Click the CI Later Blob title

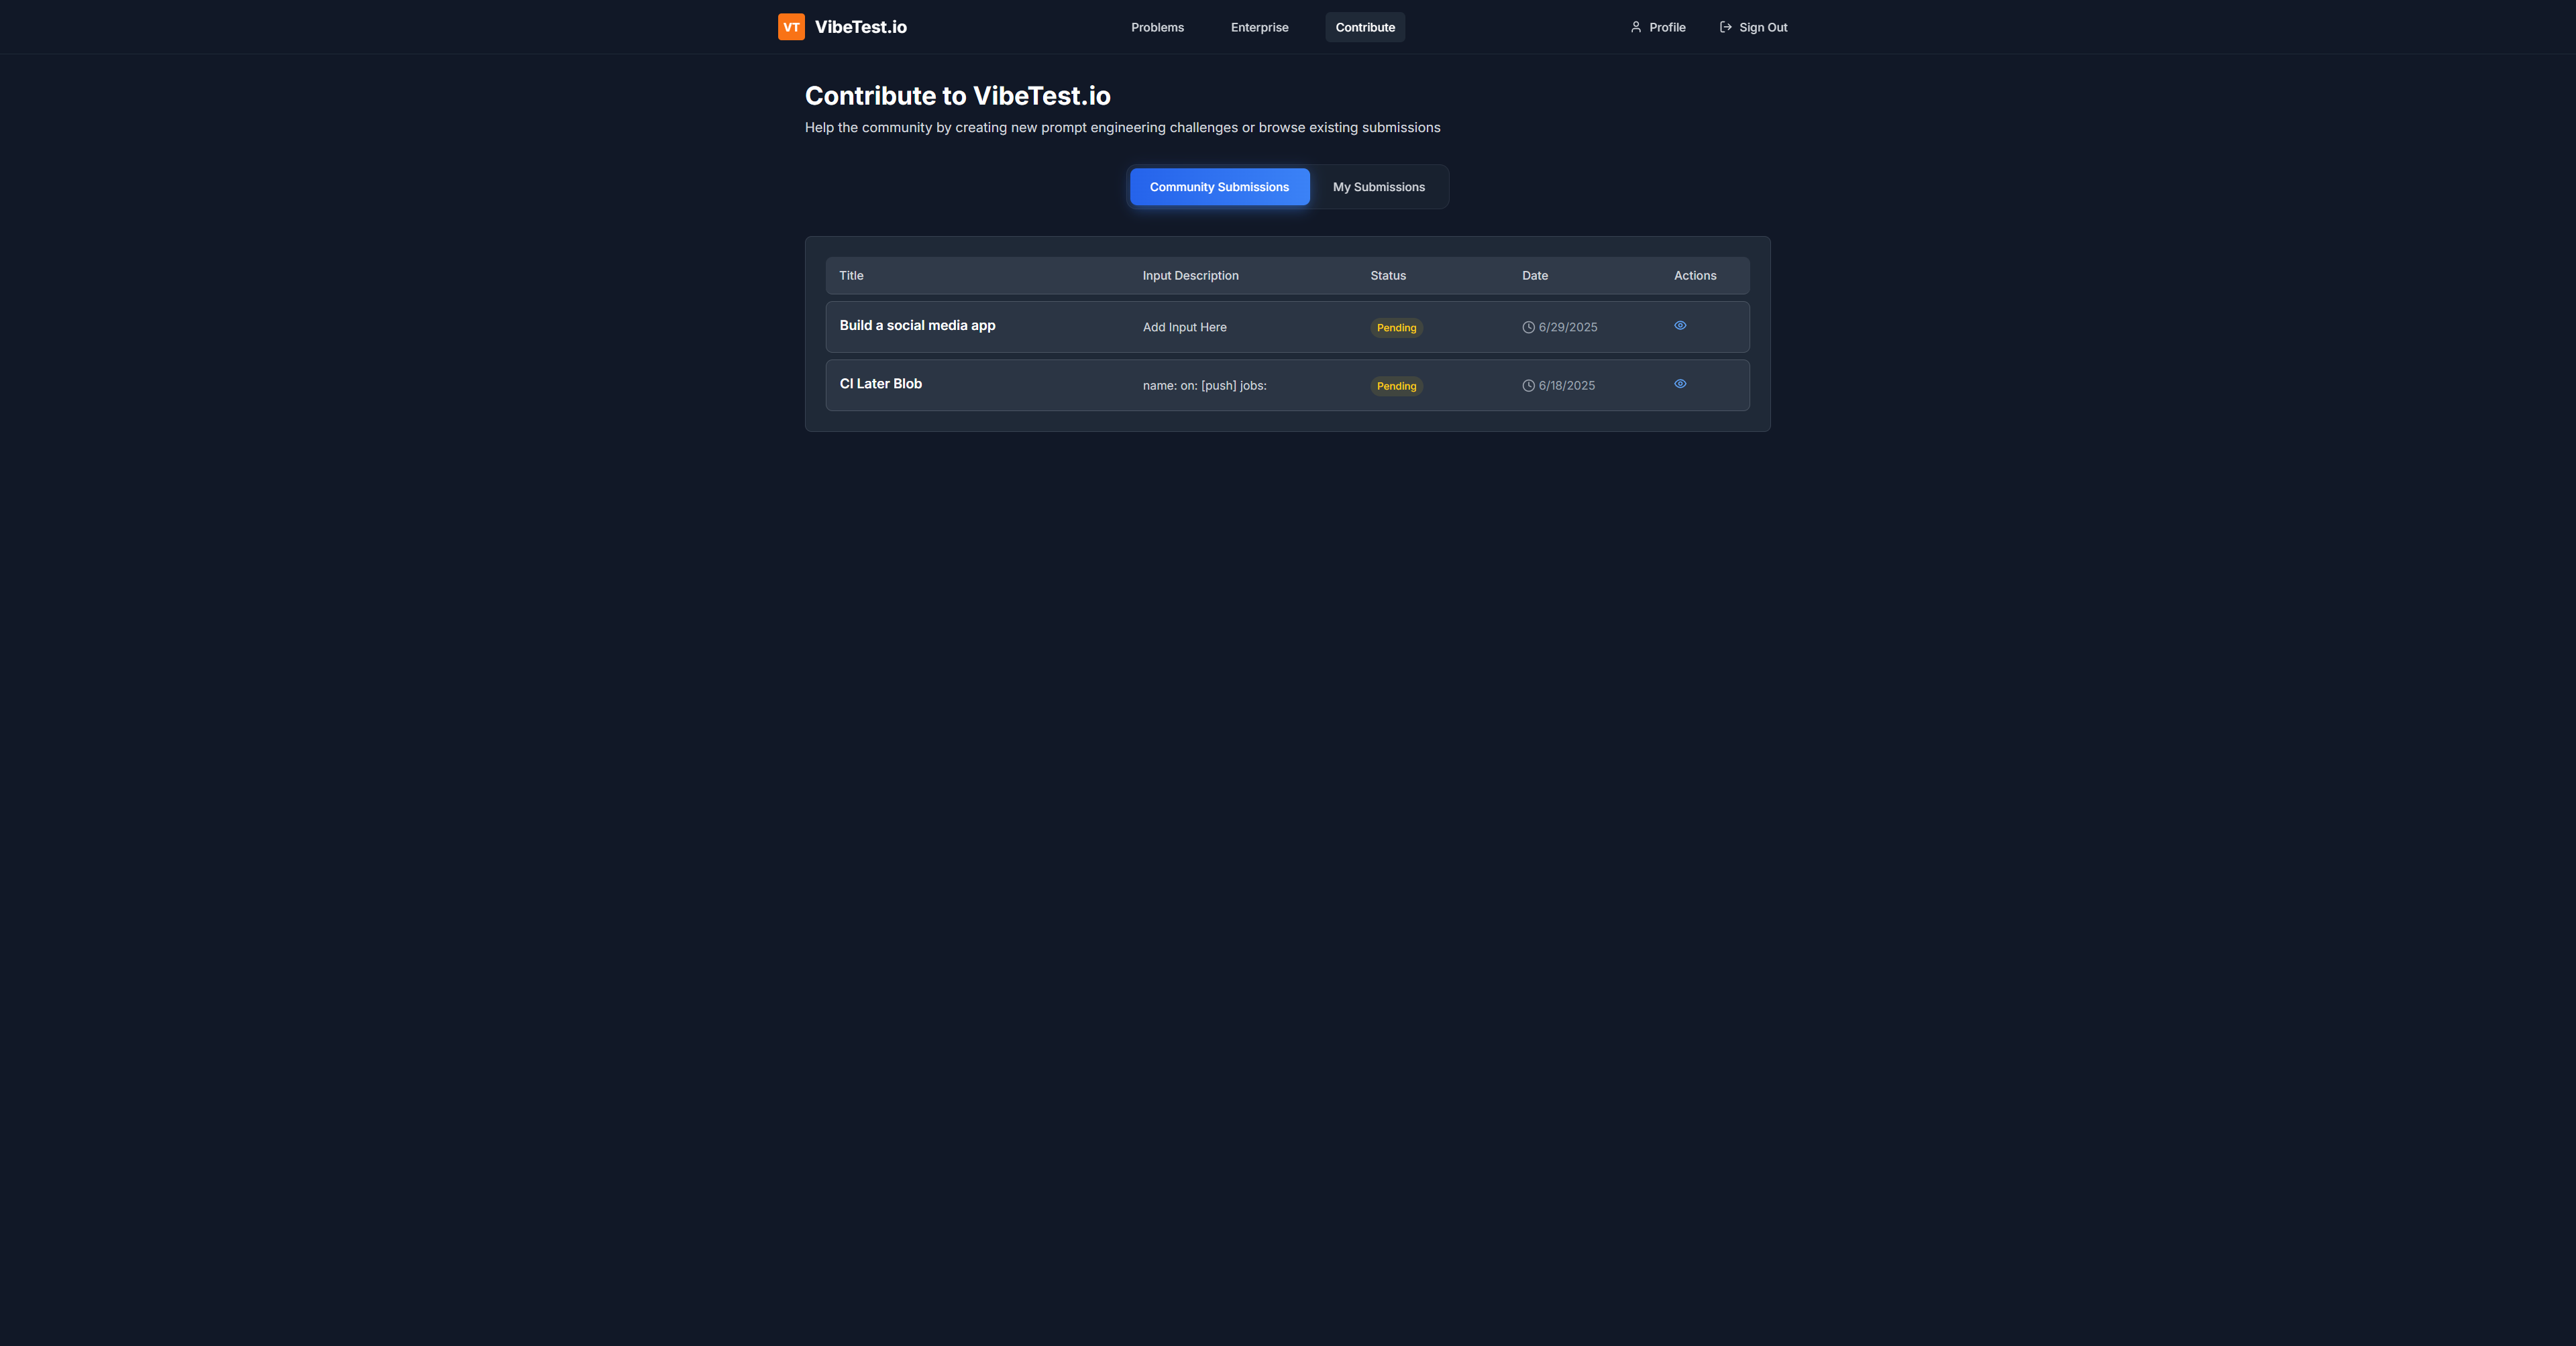click(x=880, y=384)
